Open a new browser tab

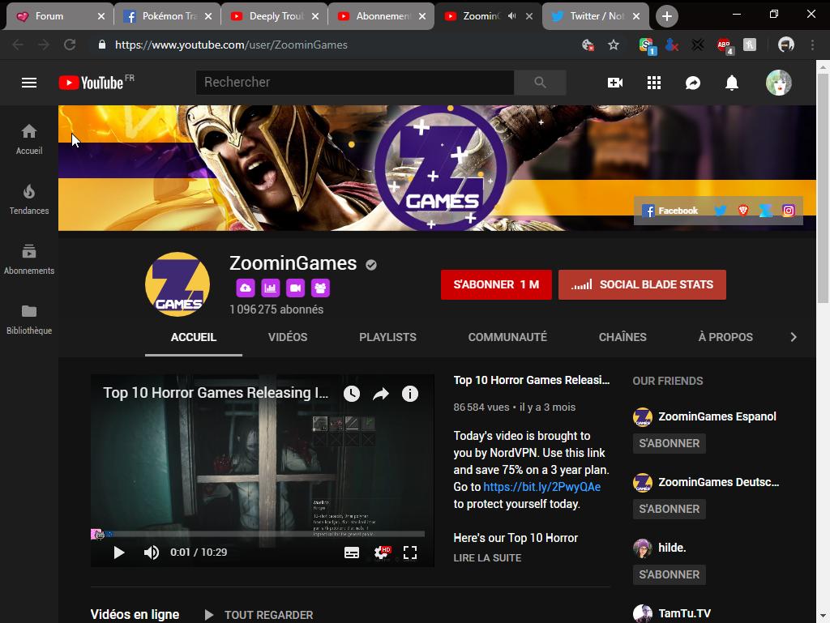(666, 16)
